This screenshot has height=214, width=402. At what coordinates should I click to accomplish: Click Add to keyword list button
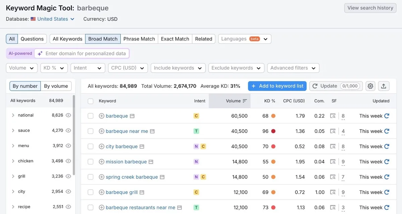[x=277, y=86]
